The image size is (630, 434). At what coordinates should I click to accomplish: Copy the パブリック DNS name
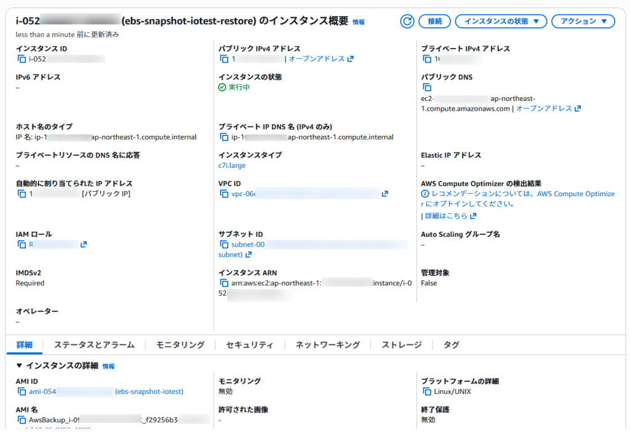pyautogui.click(x=427, y=88)
